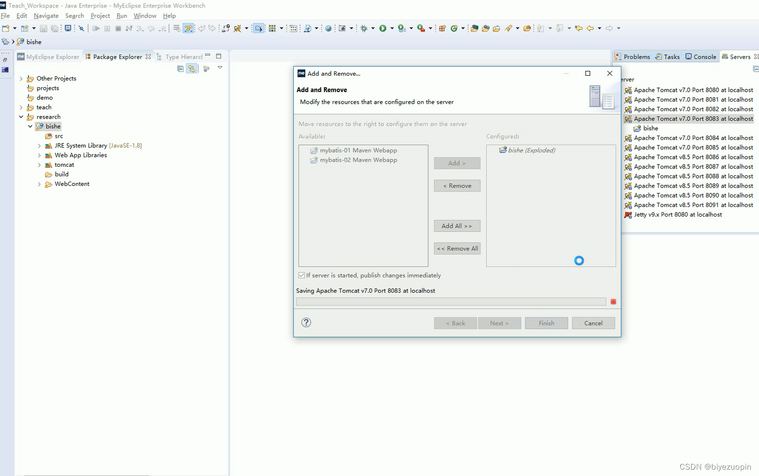
Task: Expand JRE System Library node
Action: coord(39,146)
